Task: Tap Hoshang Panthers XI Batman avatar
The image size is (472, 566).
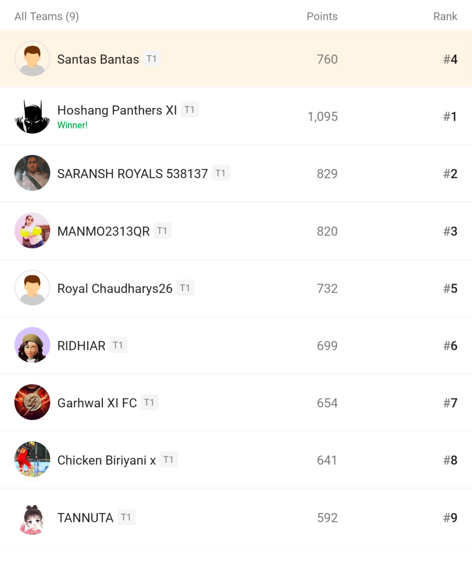Action: 32,116
